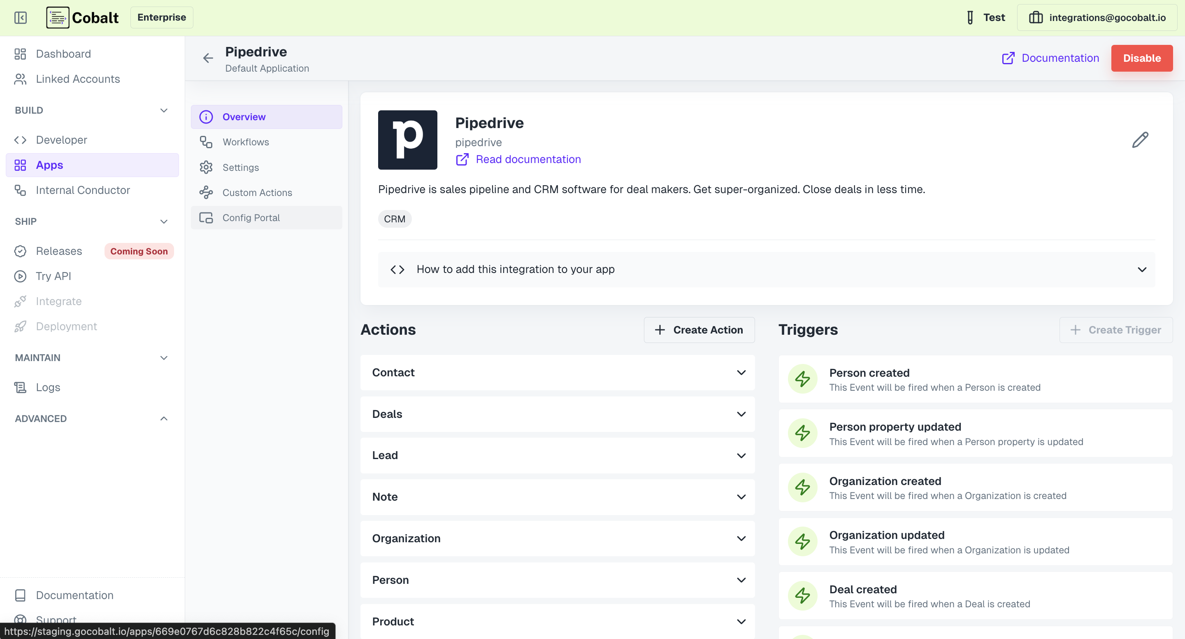Image resolution: width=1185 pixels, height=639 pixels.
Task: Click the Cobalt logo icon
Action: 58,17
